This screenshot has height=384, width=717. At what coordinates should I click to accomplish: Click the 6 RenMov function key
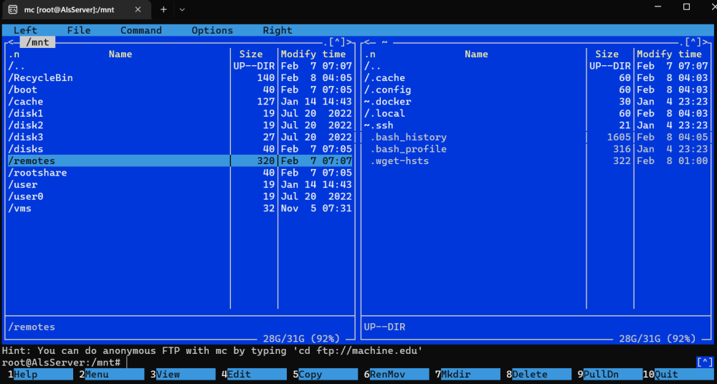[397, 375]
